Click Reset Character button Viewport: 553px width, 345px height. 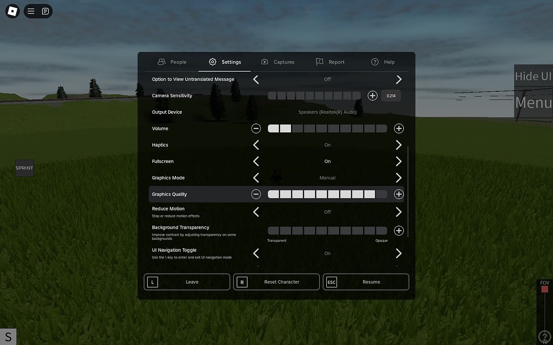tap(276, 281)
